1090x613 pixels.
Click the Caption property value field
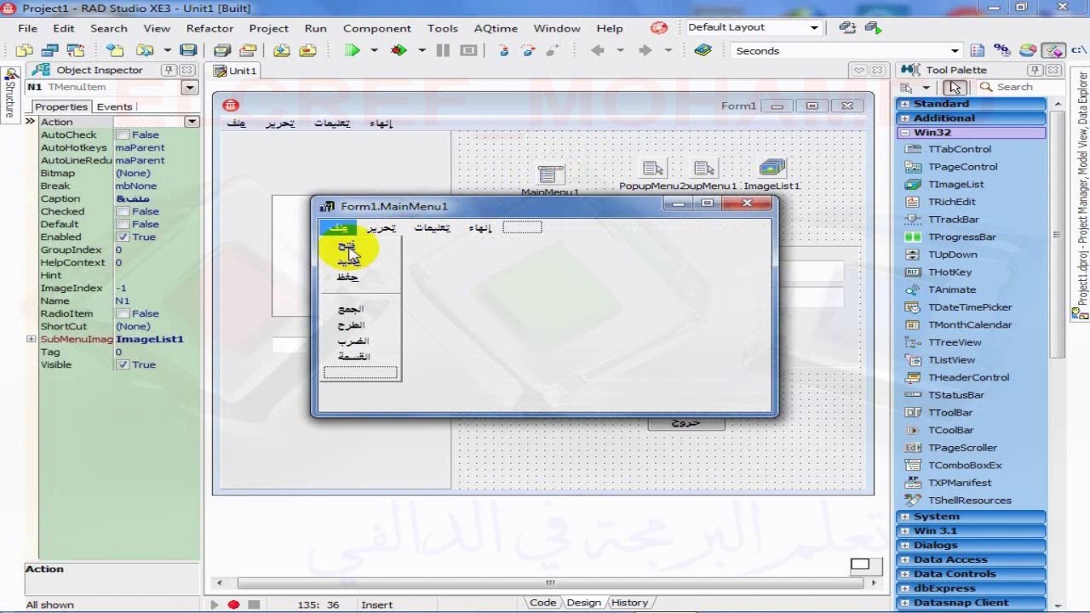click(156, 198)
